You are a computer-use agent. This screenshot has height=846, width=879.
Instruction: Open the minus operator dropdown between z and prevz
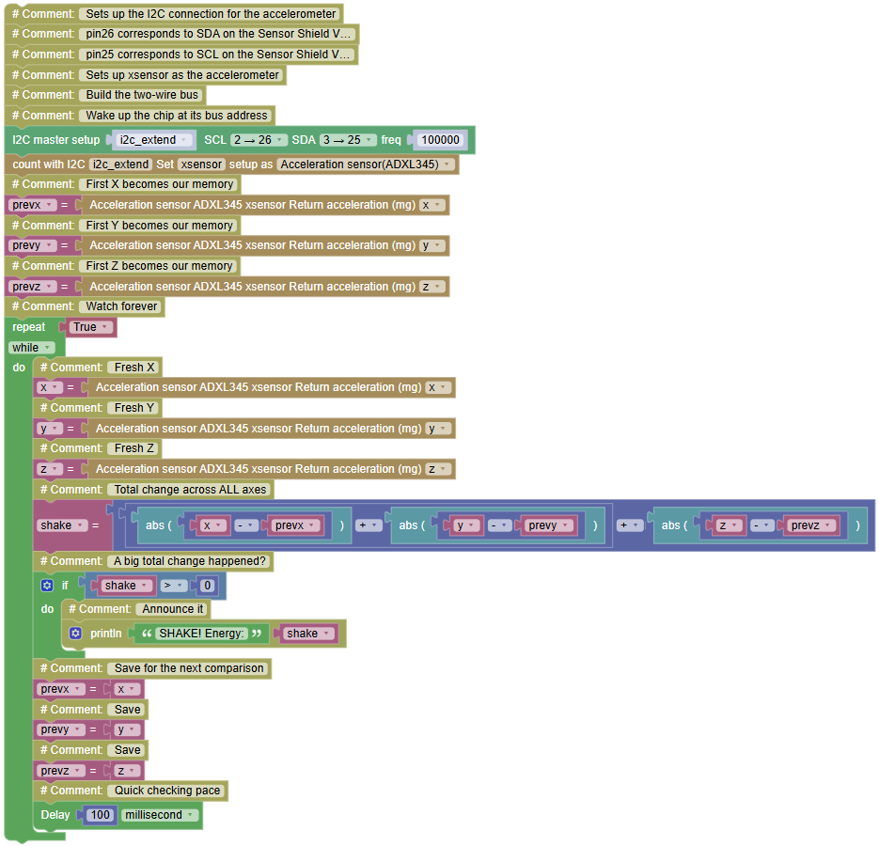762,525
